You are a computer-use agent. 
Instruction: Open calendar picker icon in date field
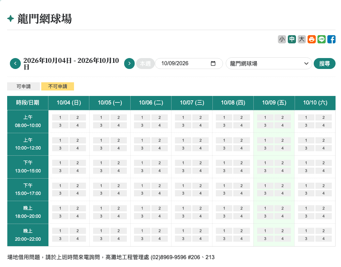pos(213,64)
